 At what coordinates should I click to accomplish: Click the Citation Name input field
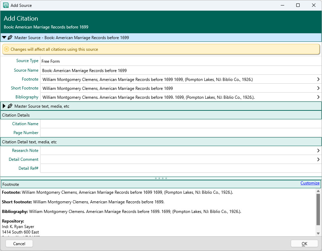pos(181,124)
